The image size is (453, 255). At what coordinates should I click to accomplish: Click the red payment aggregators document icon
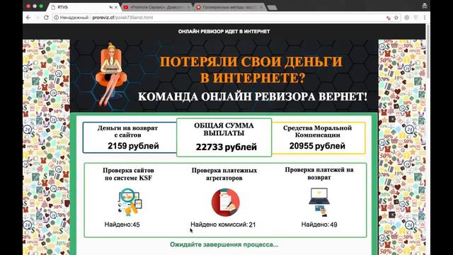pyautogui.click(x=225, y=202)
